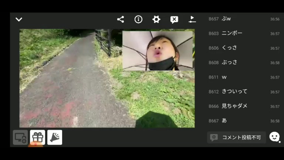
Task: Open the gift box icon
Action: pos(38,137)
